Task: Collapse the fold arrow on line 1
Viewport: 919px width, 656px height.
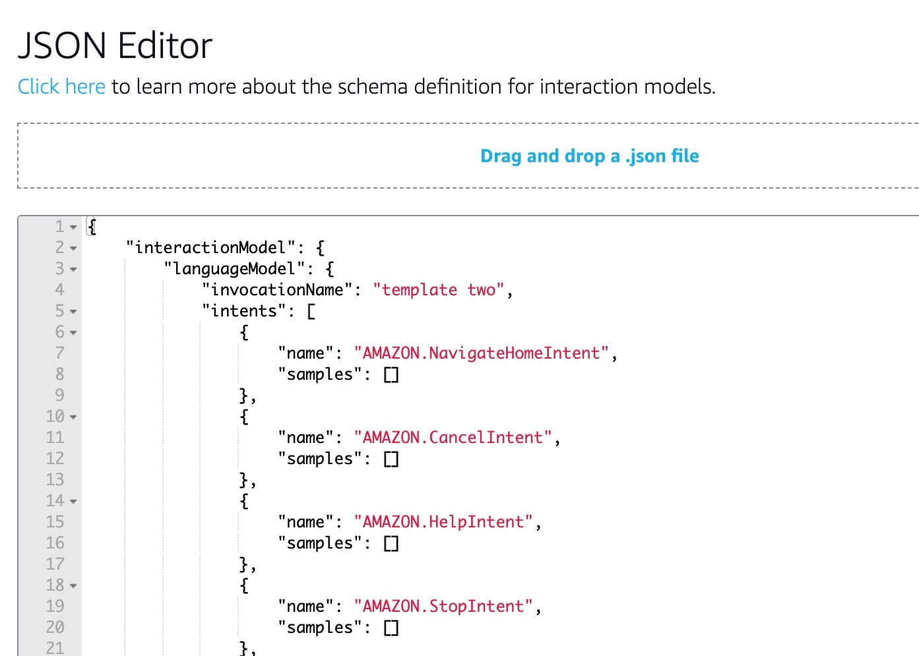Action: coord(73,227)
